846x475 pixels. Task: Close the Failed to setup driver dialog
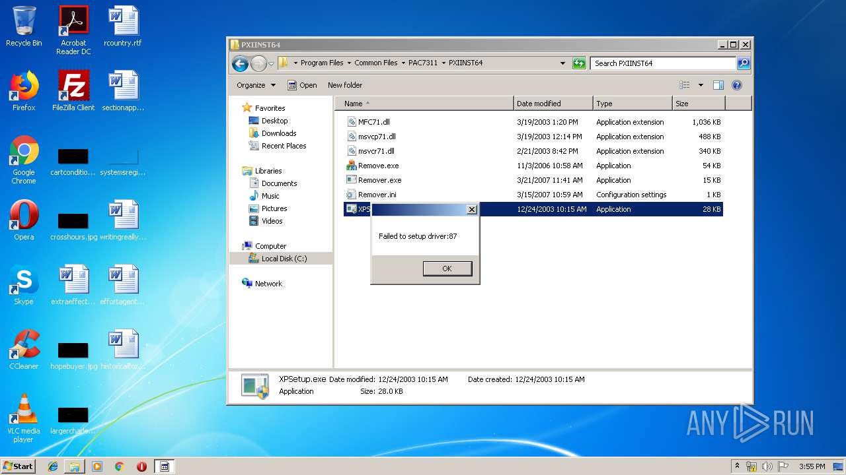coord(471,210)
